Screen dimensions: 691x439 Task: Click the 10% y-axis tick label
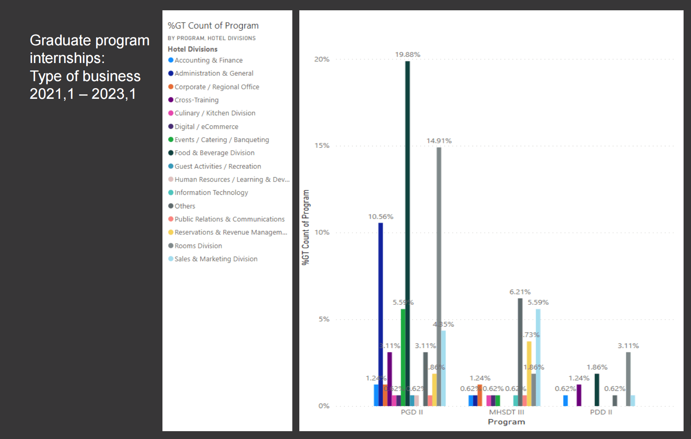322,232
